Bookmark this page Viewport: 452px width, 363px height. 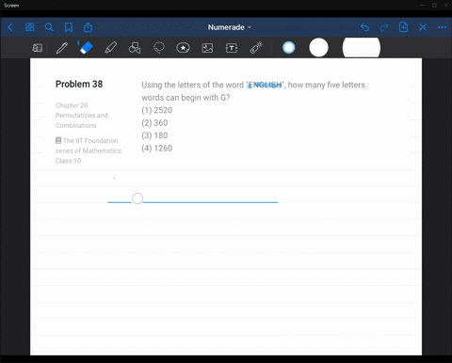point(69,27)
